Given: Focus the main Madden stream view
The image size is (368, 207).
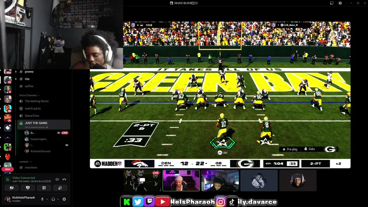Looking at the screenshot, I should tap(220, 95).
